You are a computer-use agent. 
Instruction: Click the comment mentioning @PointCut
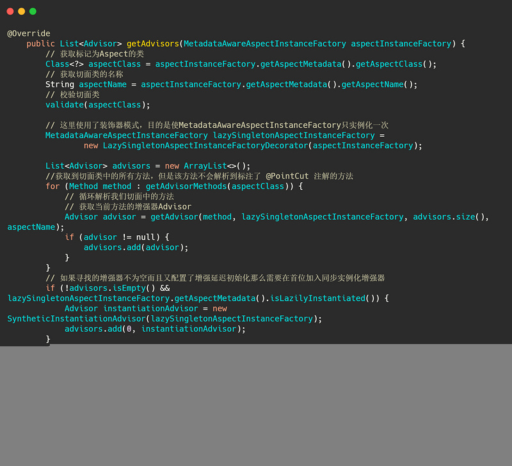pos(199,176)
